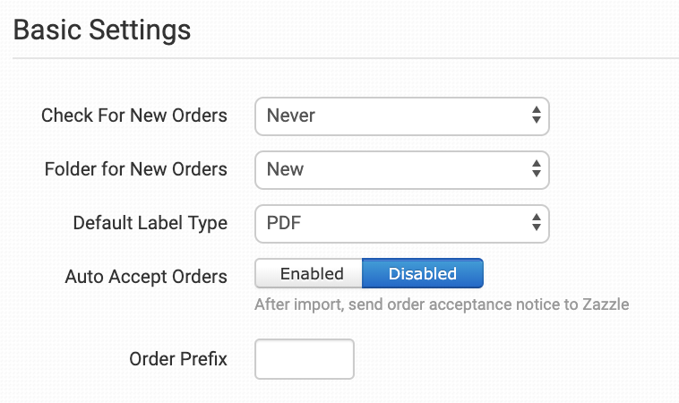Open the Default Label Type dropdown
The width and height of the screenshot is (679, 403).
[x=401, y=223]
